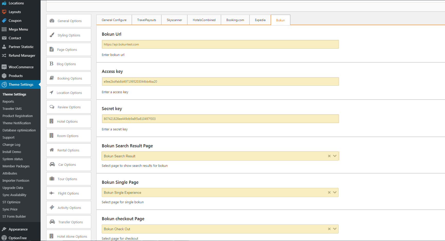Open Room Options settings section
Screen dimensions: 445x241
click(69, 136)
